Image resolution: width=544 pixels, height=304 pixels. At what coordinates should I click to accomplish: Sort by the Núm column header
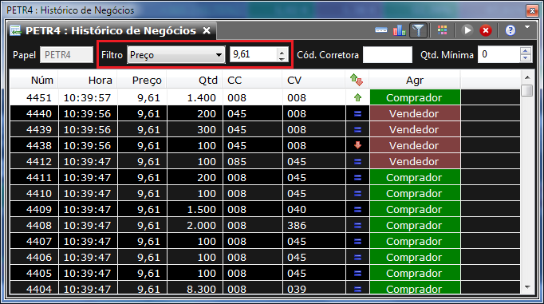coord(34,80)
